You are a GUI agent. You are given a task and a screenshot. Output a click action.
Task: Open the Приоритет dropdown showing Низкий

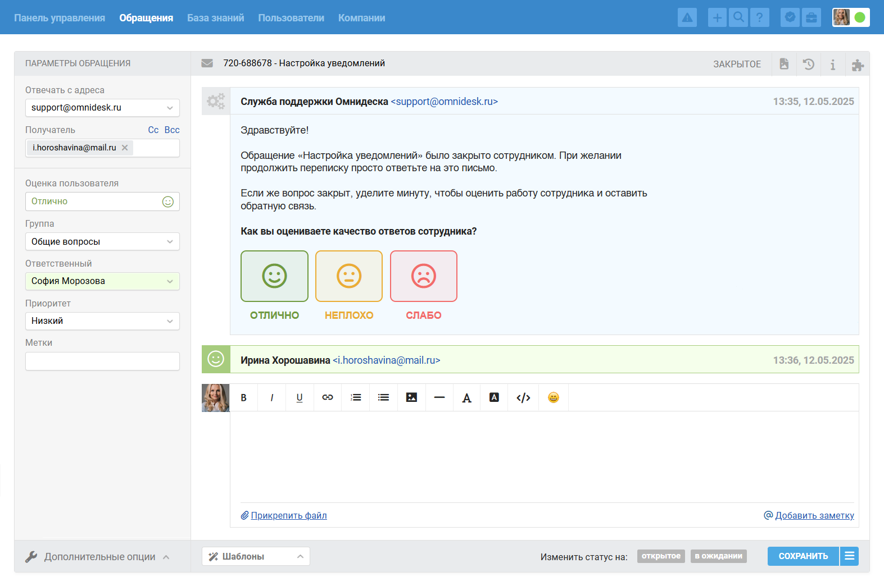102,321
